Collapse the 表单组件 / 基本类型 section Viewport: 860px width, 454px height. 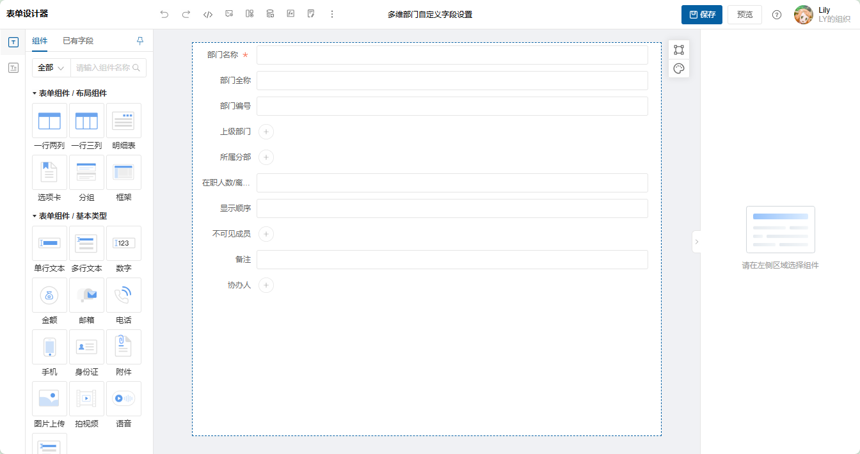[x=35, y=216]
